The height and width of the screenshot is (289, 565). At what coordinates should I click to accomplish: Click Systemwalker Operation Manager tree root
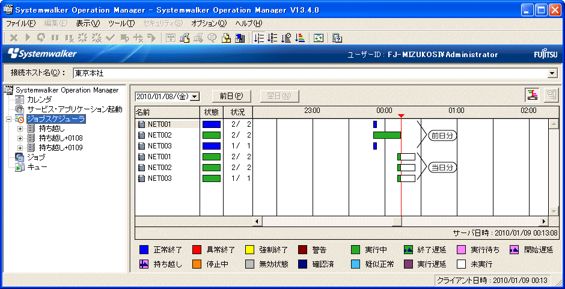[67, 90]
